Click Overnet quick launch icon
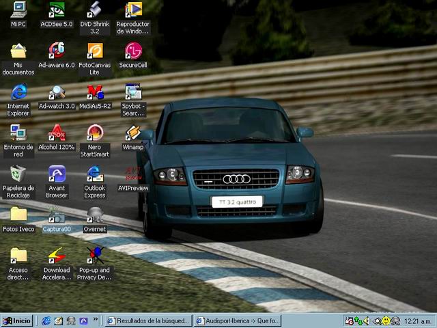The height and width of the screenshot is (328, 437). click(x=71, y=321)
